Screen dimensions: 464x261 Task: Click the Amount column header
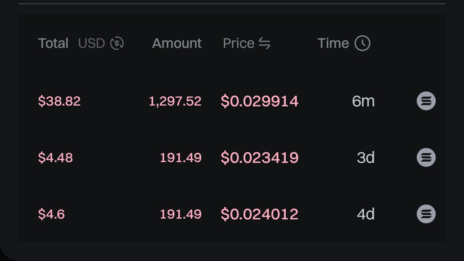click(177, 44)
